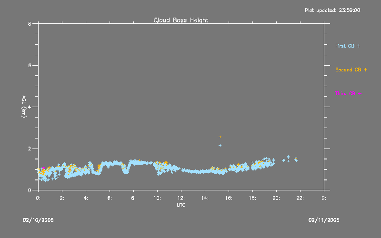381x238 pixels.
Task: Click the 'Cloud Base Height' plot title
Action: pos(181,20)
